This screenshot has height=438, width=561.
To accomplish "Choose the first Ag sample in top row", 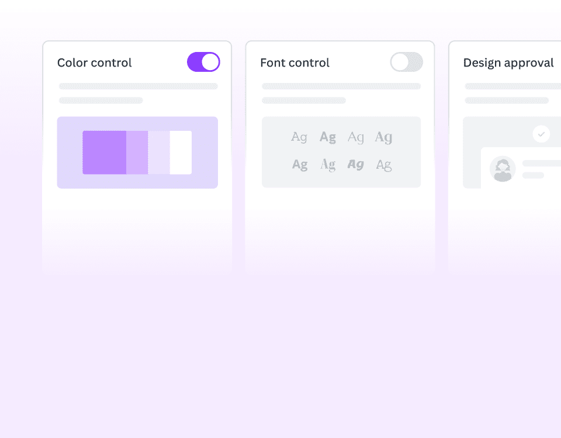I will point(299,137).
